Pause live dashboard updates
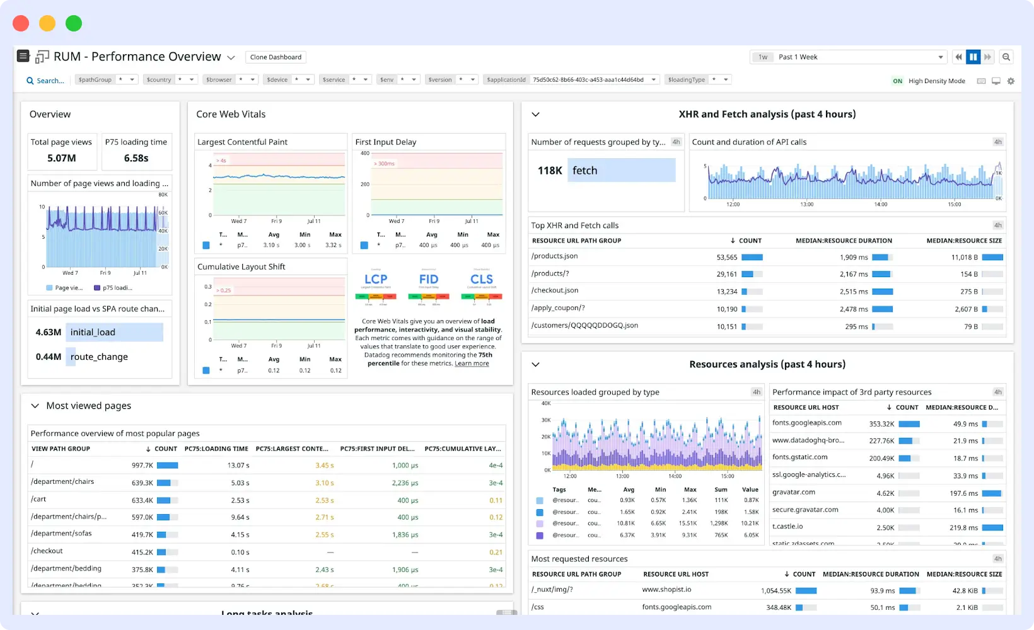 coord(973,57)
